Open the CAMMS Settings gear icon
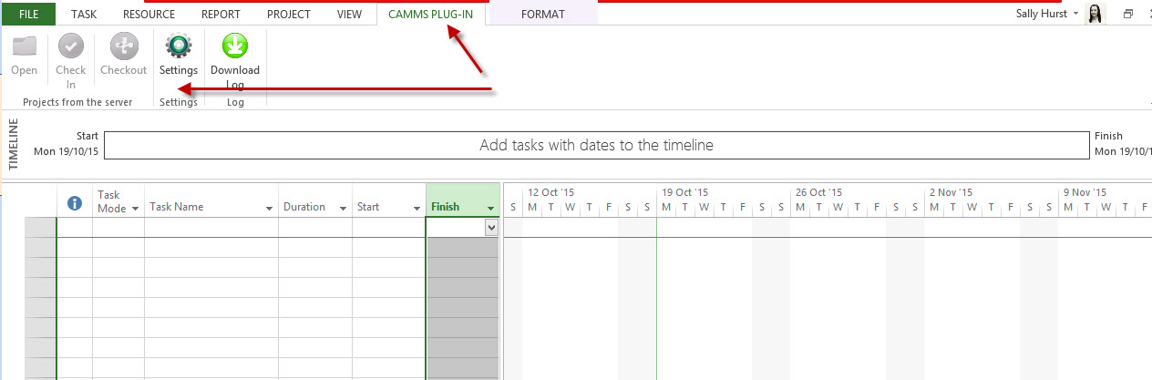The width and height of the screenshot is (1152, 380). click(178, 47)
